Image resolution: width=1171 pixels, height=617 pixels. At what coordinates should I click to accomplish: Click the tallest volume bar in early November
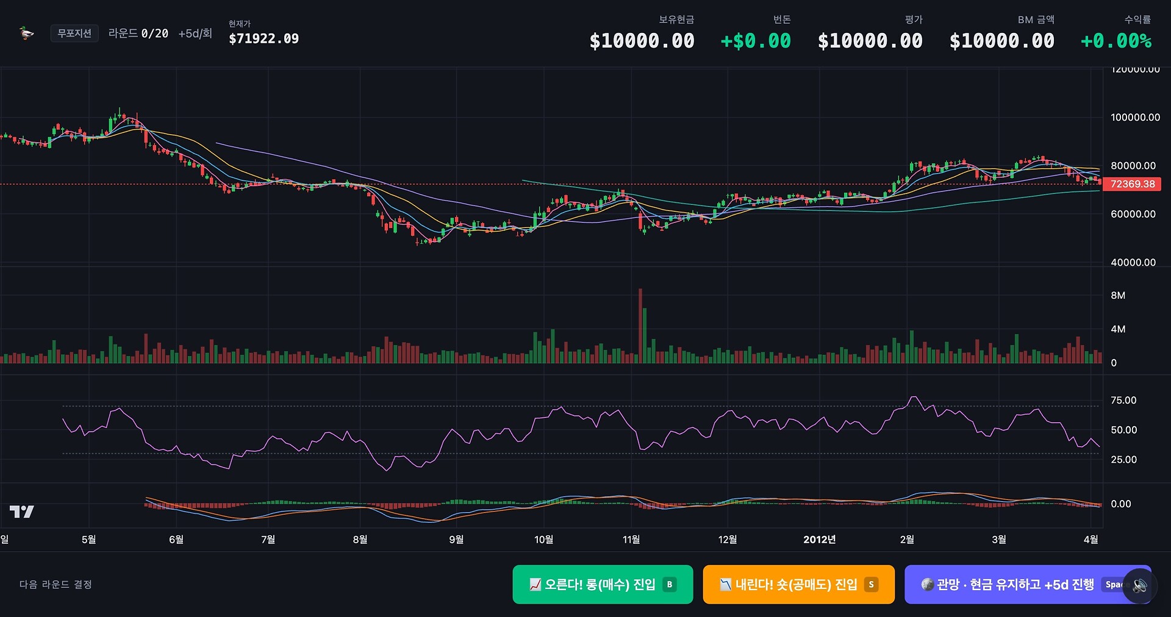coord(640,326)
